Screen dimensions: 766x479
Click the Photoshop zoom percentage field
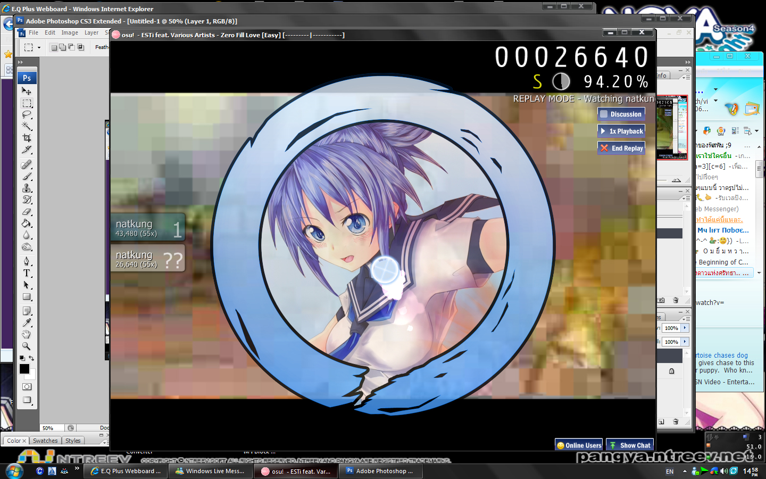[x=52, y=428]
